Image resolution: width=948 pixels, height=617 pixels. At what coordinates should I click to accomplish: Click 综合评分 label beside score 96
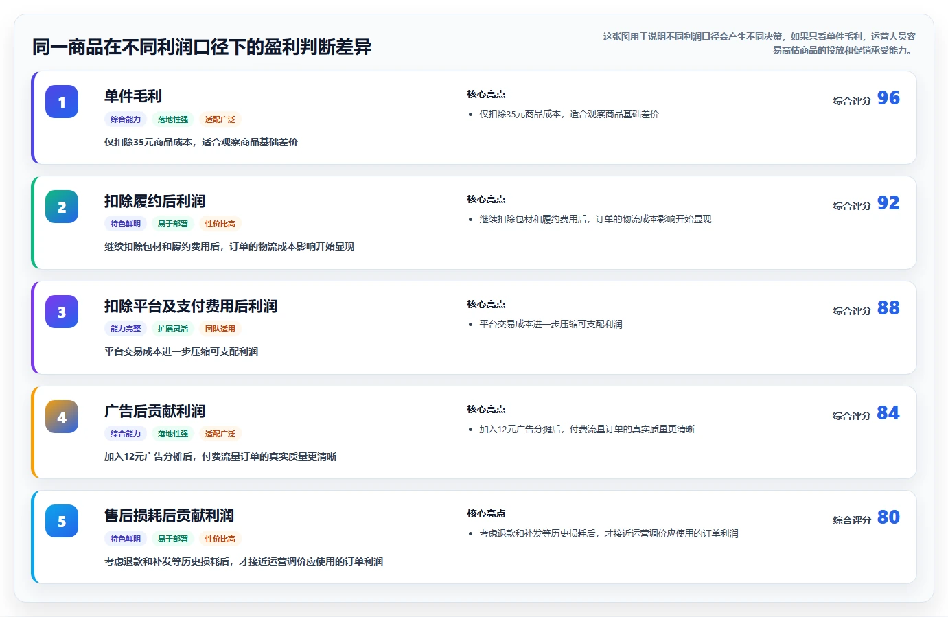(852, 101)
